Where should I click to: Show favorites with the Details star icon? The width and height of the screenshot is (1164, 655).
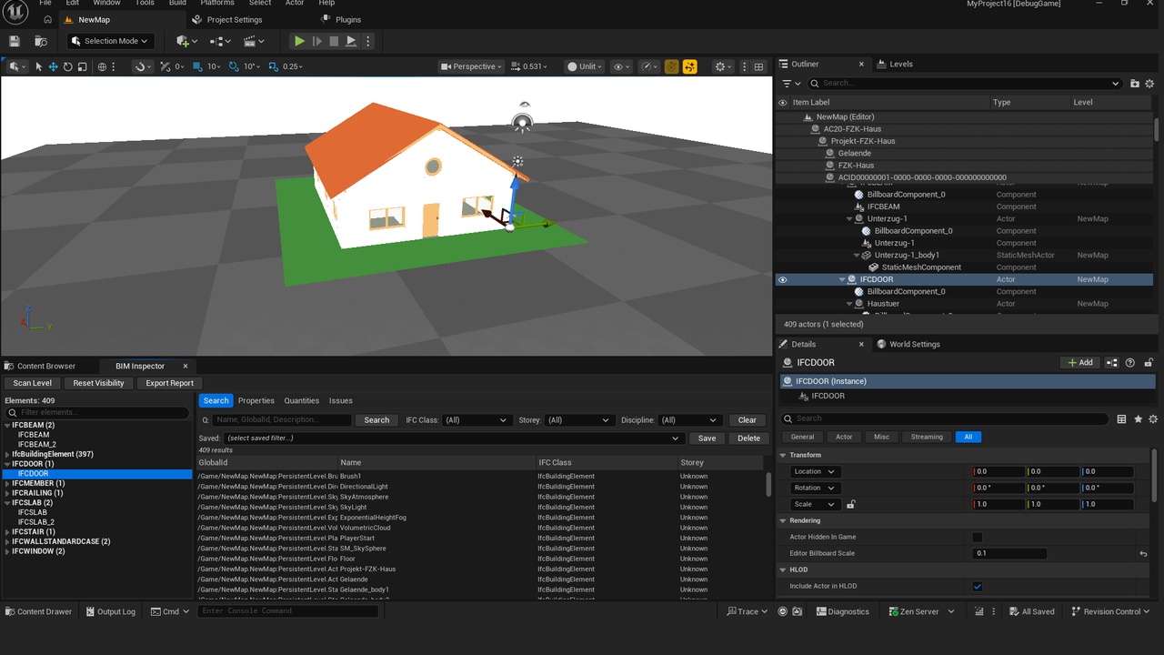1138,418
